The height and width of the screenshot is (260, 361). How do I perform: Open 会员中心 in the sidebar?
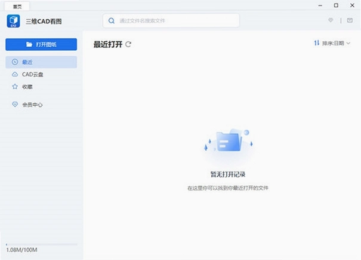pos(41,105)
